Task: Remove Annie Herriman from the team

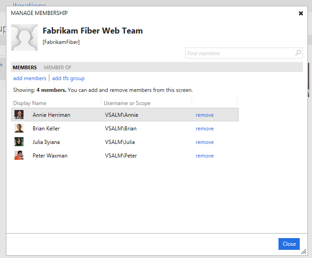Action: click(x=204, y=115)
